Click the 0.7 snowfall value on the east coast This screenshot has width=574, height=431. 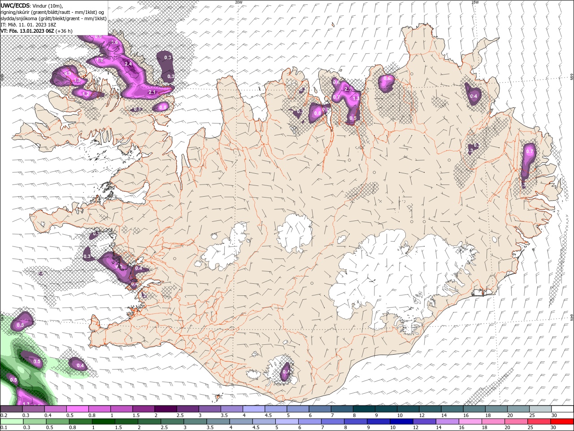530,152
